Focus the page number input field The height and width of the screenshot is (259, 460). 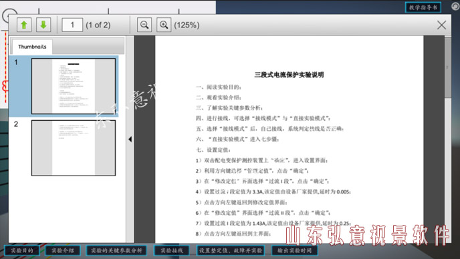72,25
